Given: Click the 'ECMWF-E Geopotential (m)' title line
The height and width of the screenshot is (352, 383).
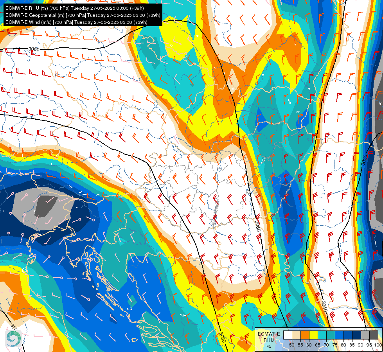Looking at the screenshot, I should click(x=83, y=15).
